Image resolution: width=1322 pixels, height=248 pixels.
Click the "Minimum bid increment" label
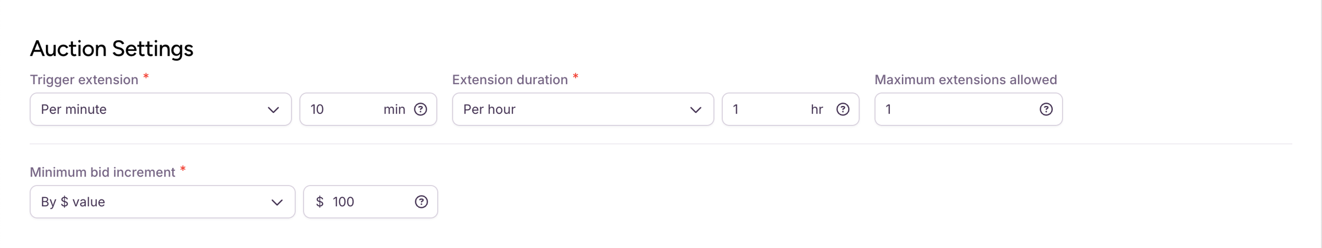(102, 172)
